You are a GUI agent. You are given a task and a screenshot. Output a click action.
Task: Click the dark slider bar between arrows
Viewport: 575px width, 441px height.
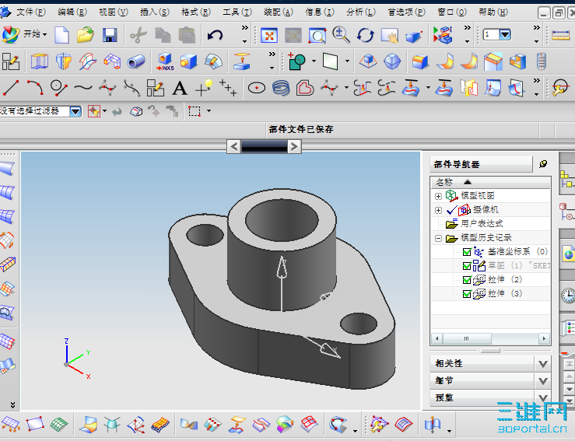(x=264, y=147)
